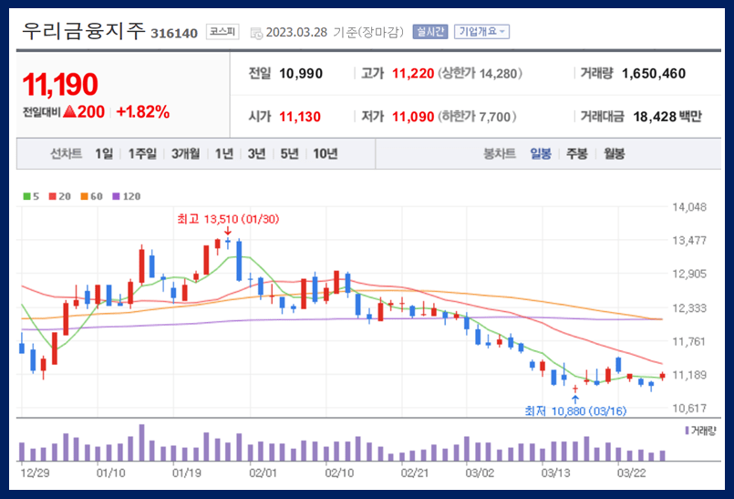Click the 선차트 label

pos(66,153)
